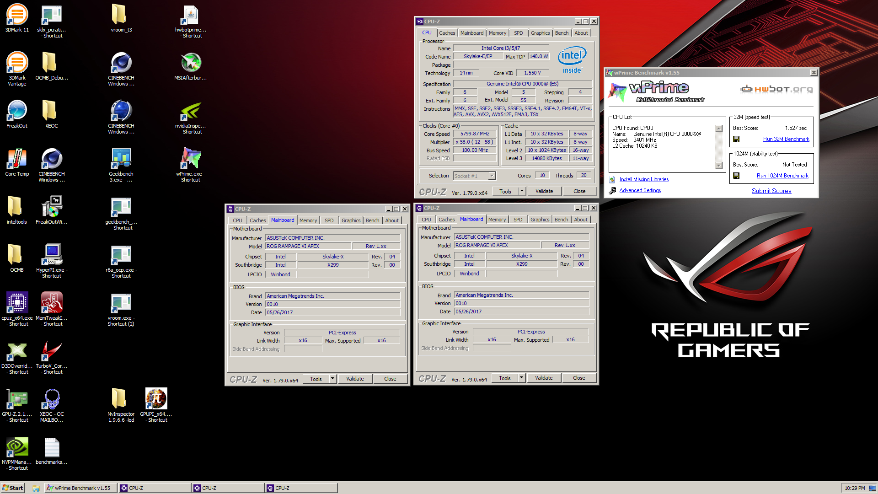
Task: Launch nvidiaInspector shortcut icon
Action: pyautogui.click(x=191, y=111)
